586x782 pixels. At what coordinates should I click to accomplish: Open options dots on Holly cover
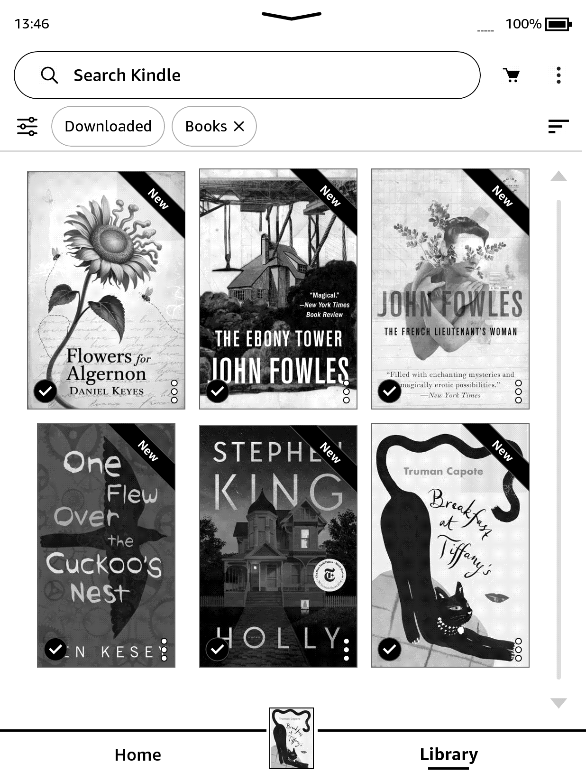(x=346, y=650)
